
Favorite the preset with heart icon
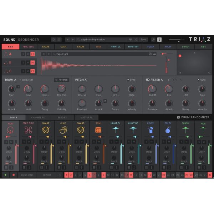[130, 40]
